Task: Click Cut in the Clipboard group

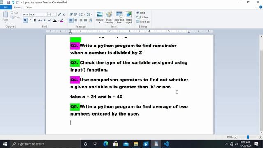Action: coord(14,13)
